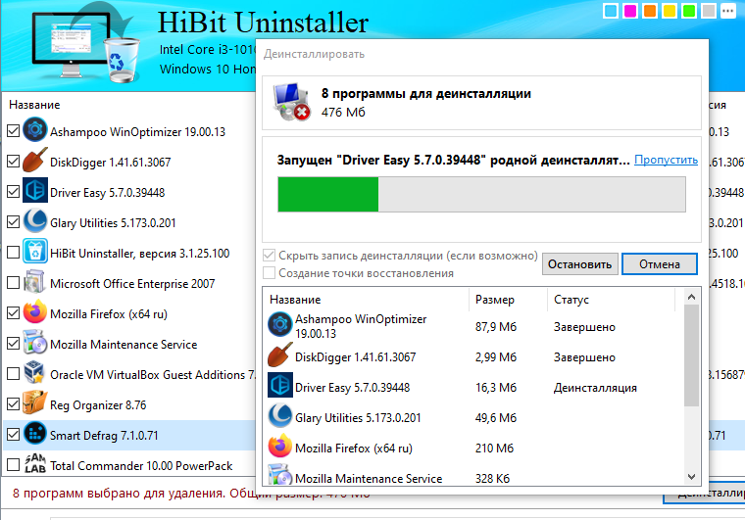The width and height of the screenshot is (745, 520).
Task: Check the Total Commander 10.00 PowerPack checkbox
Action: tap(14, 464)
